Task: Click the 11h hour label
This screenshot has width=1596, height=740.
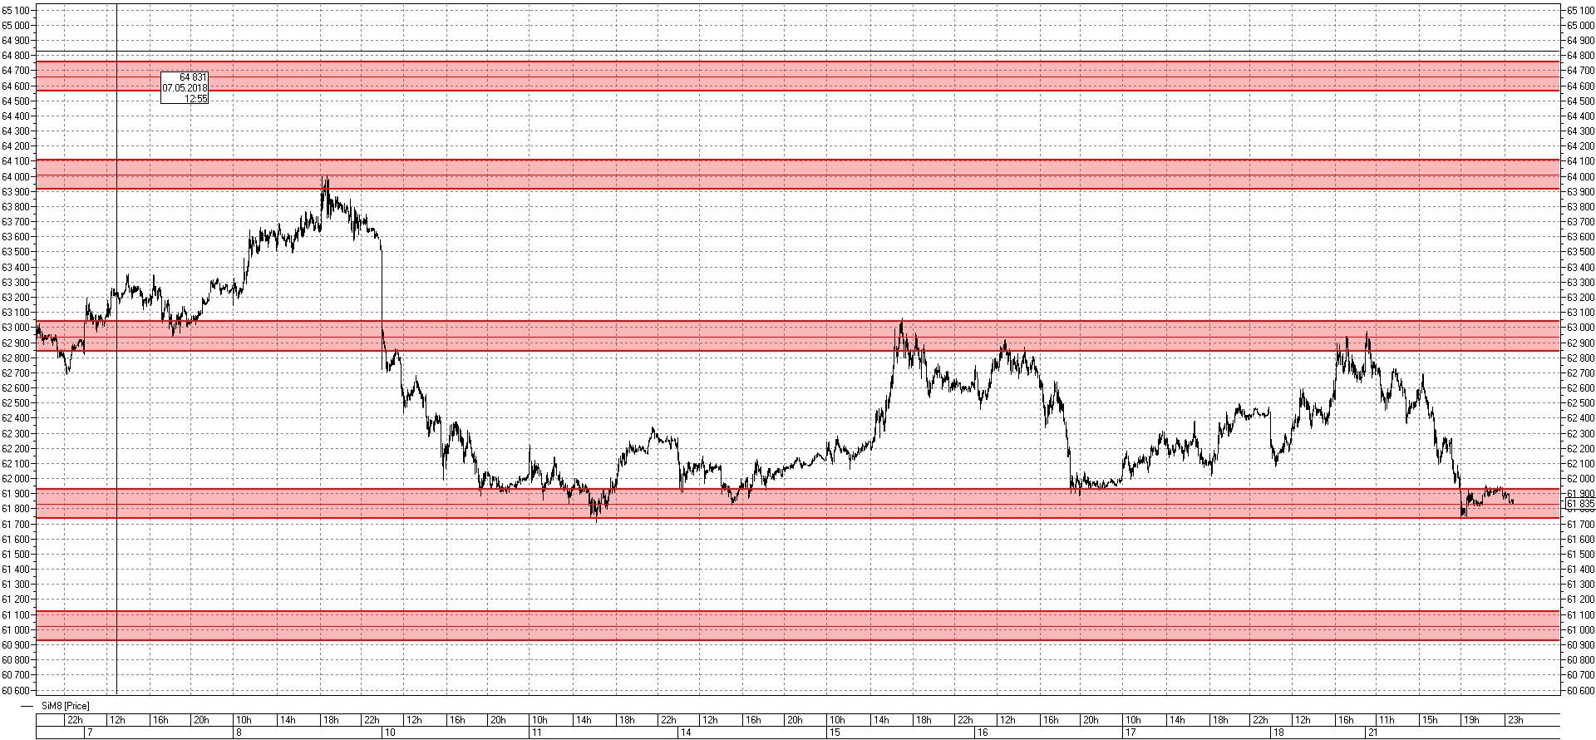Action: 1387,720
